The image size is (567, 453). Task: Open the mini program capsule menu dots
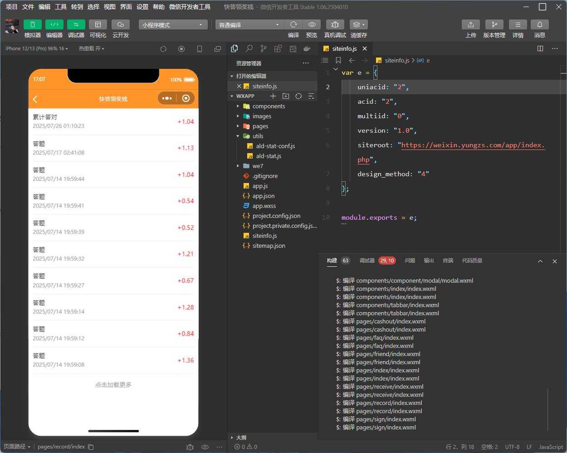pyautogui.click(x=167, y=98)
